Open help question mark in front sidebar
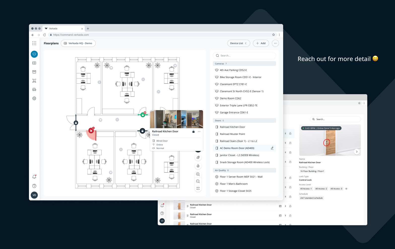 [34, 186]
